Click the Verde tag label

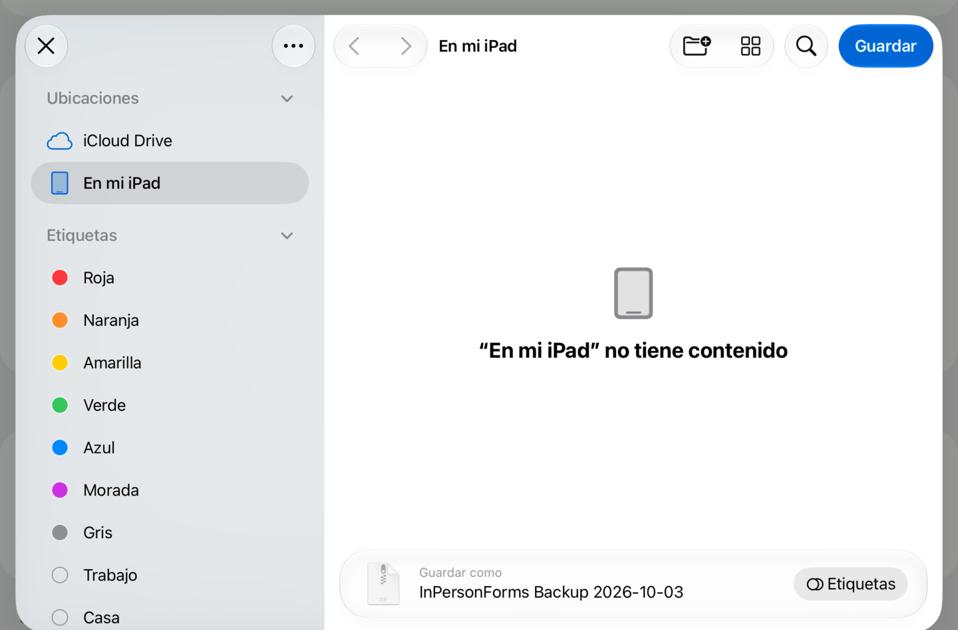tap(104, 406)
